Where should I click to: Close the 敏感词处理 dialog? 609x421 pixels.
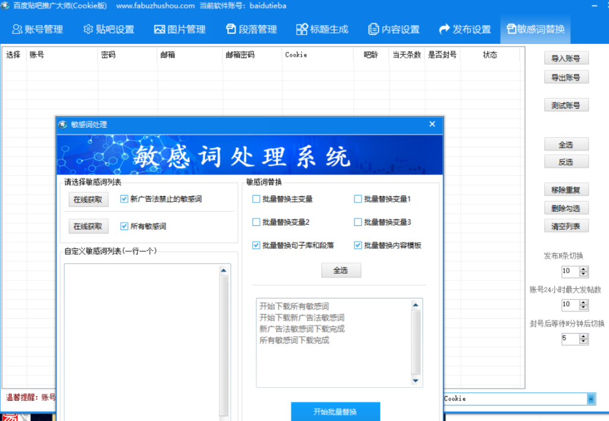point(432,124)
